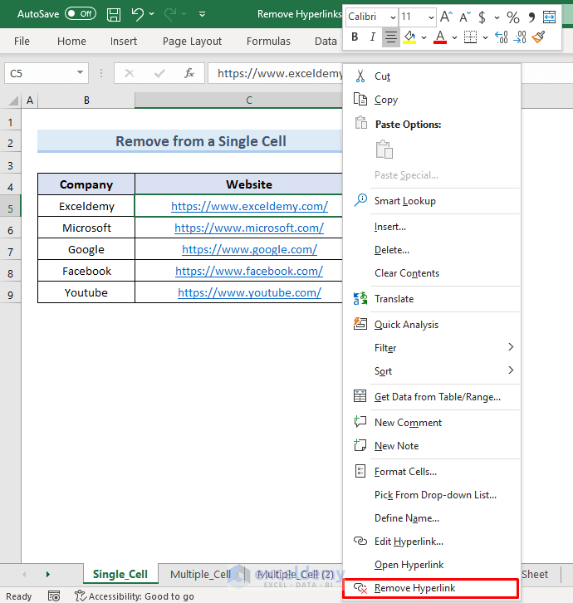Switch to the Multiple_Cell sheet tab
The image size is (573, 603).
pos(200,574)
